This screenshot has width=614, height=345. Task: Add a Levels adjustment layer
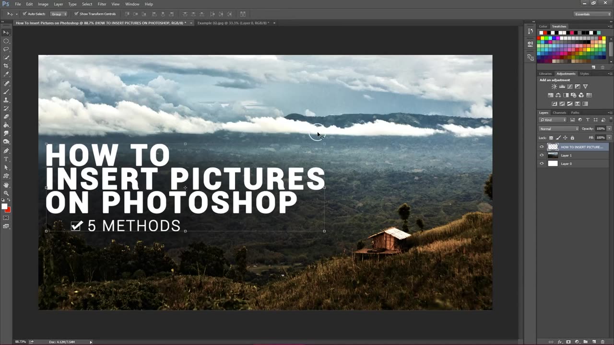coord(562,87)
